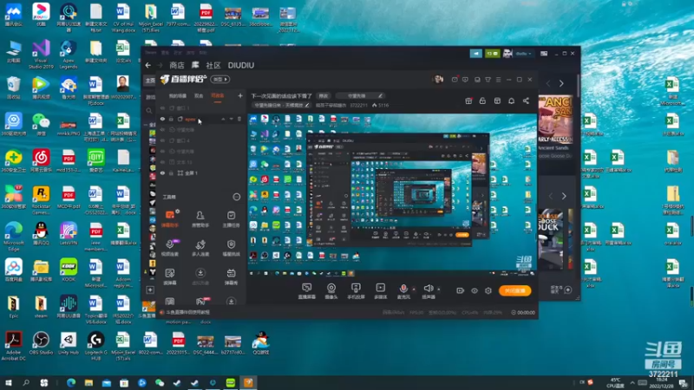Collapse the 工具箱 toolbox section

pyautogui.click(x=237, y=197)
